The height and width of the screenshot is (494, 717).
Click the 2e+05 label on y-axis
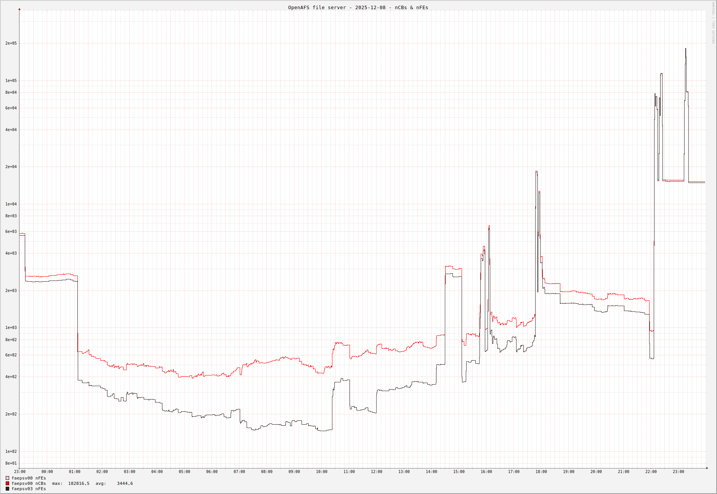11,43
